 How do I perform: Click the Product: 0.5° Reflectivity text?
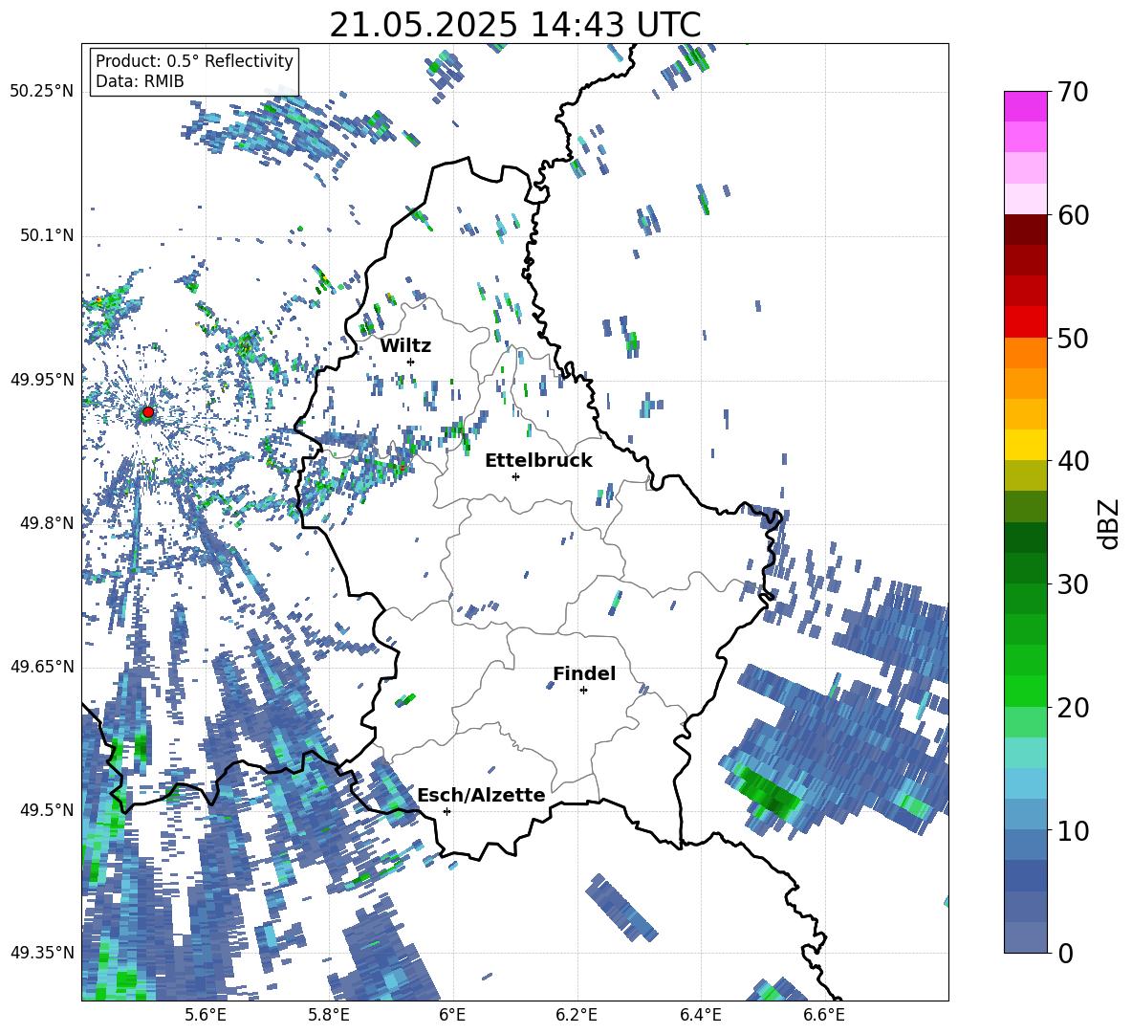click(x=194, y=61)
